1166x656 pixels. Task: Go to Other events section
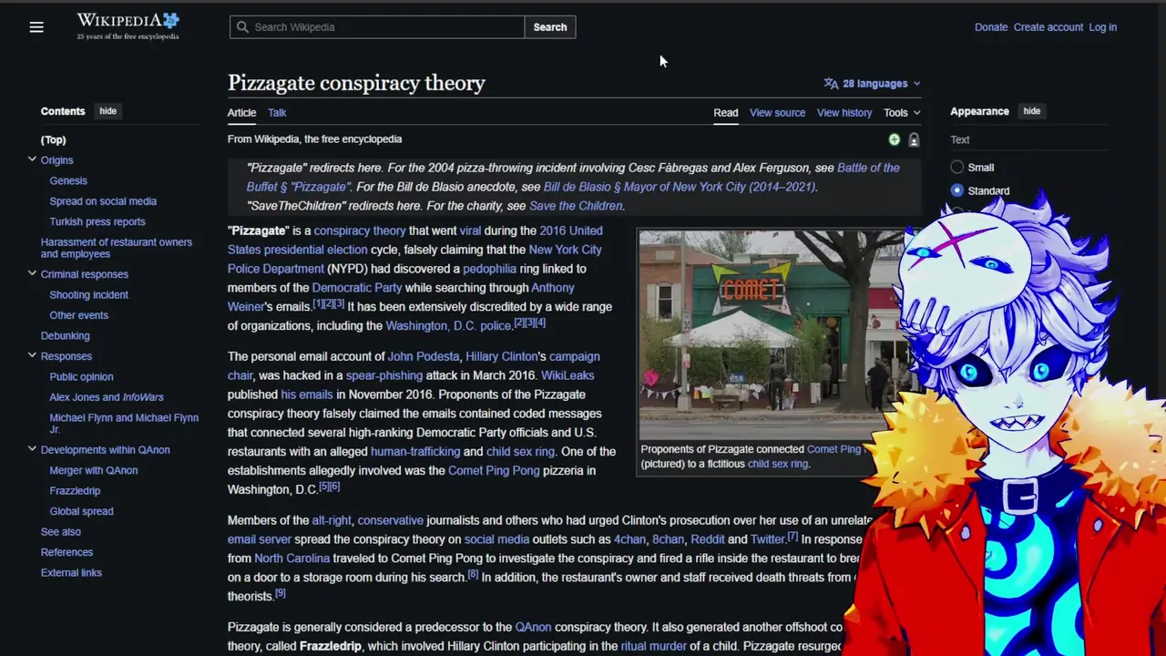(x=78, y=315)
